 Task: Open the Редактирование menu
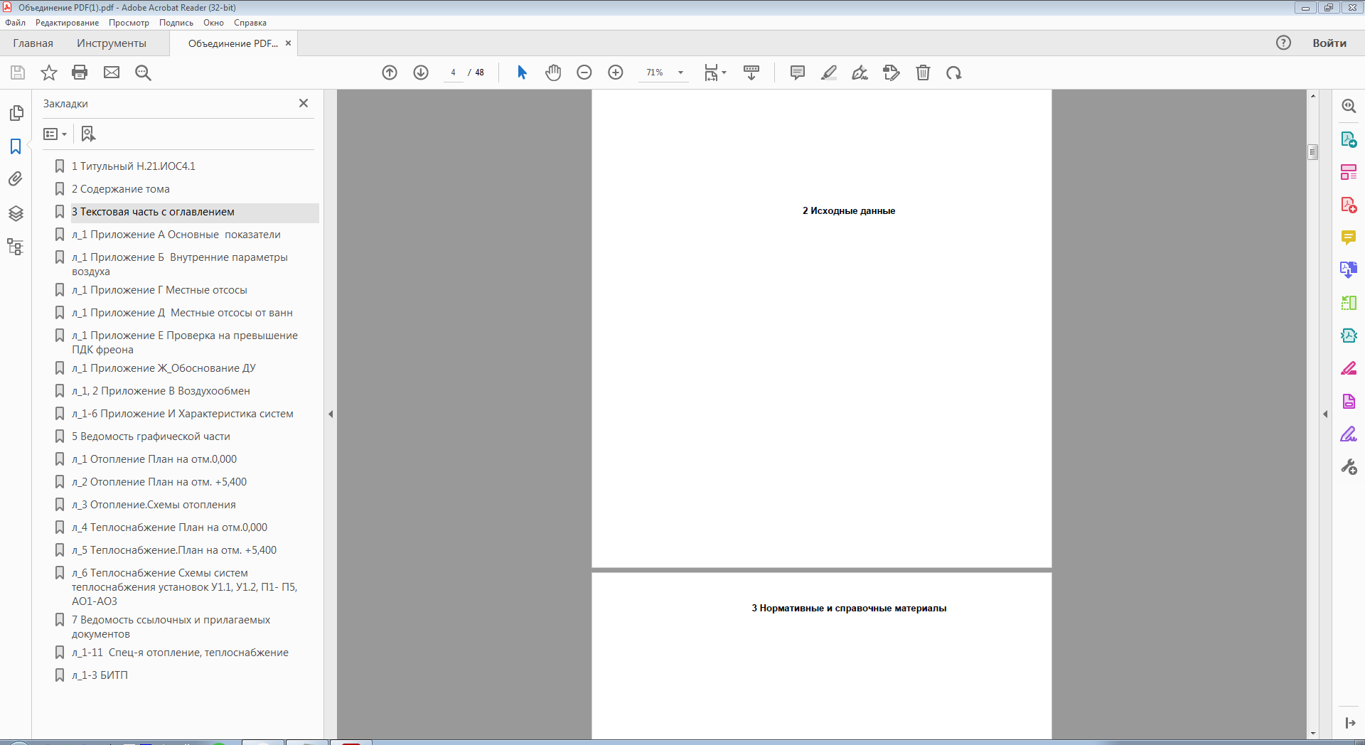tap(67, 23)
